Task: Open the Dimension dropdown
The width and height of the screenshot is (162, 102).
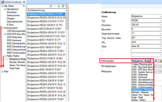Action: pos(160,25)
